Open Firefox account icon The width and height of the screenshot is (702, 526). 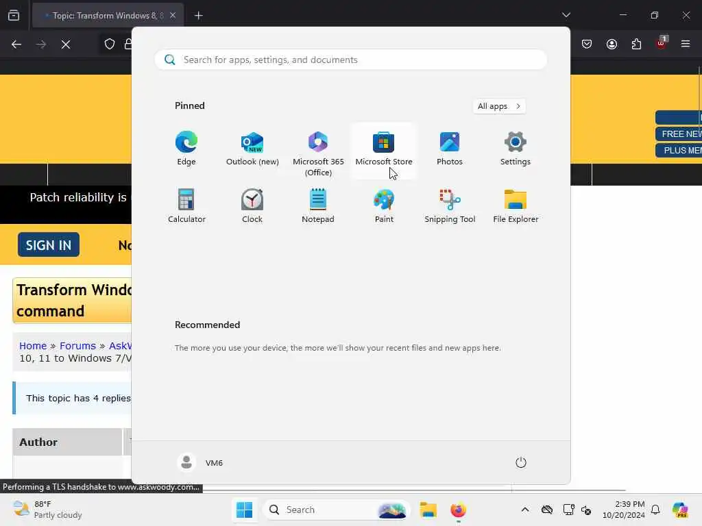(x=612, y=44)
